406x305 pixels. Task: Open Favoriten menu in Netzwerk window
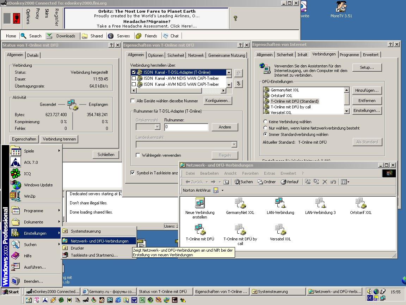[x=250, y=173]
